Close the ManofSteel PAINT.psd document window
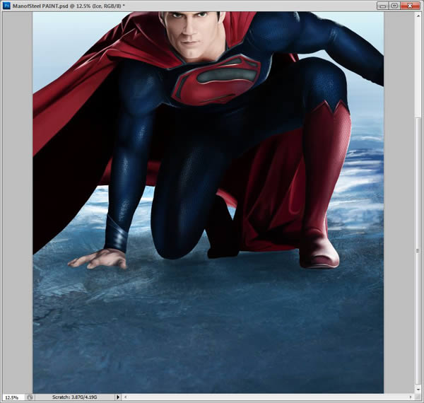The height and width of the screenshot is (403, 424). pos(410,6)
